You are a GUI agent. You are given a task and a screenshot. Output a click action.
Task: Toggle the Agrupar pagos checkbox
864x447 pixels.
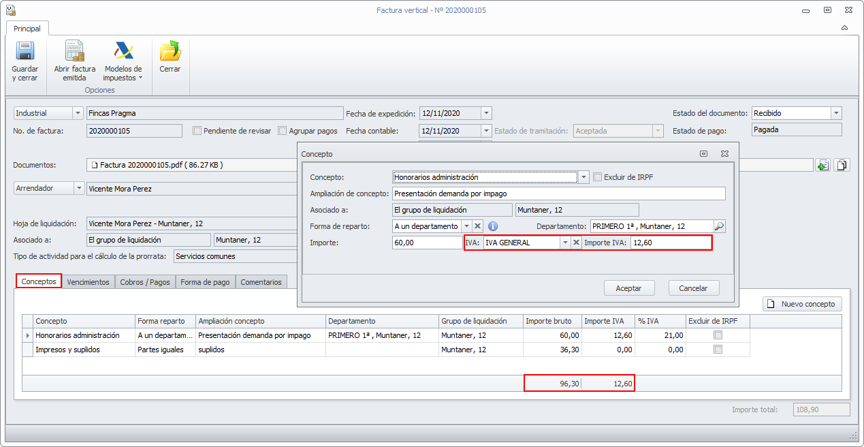click(283, 131)
